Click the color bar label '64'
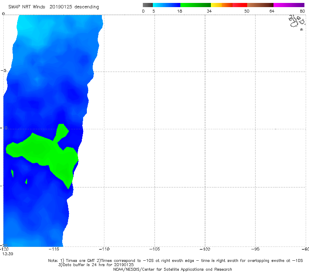309x272 pixels. point(272,11)
